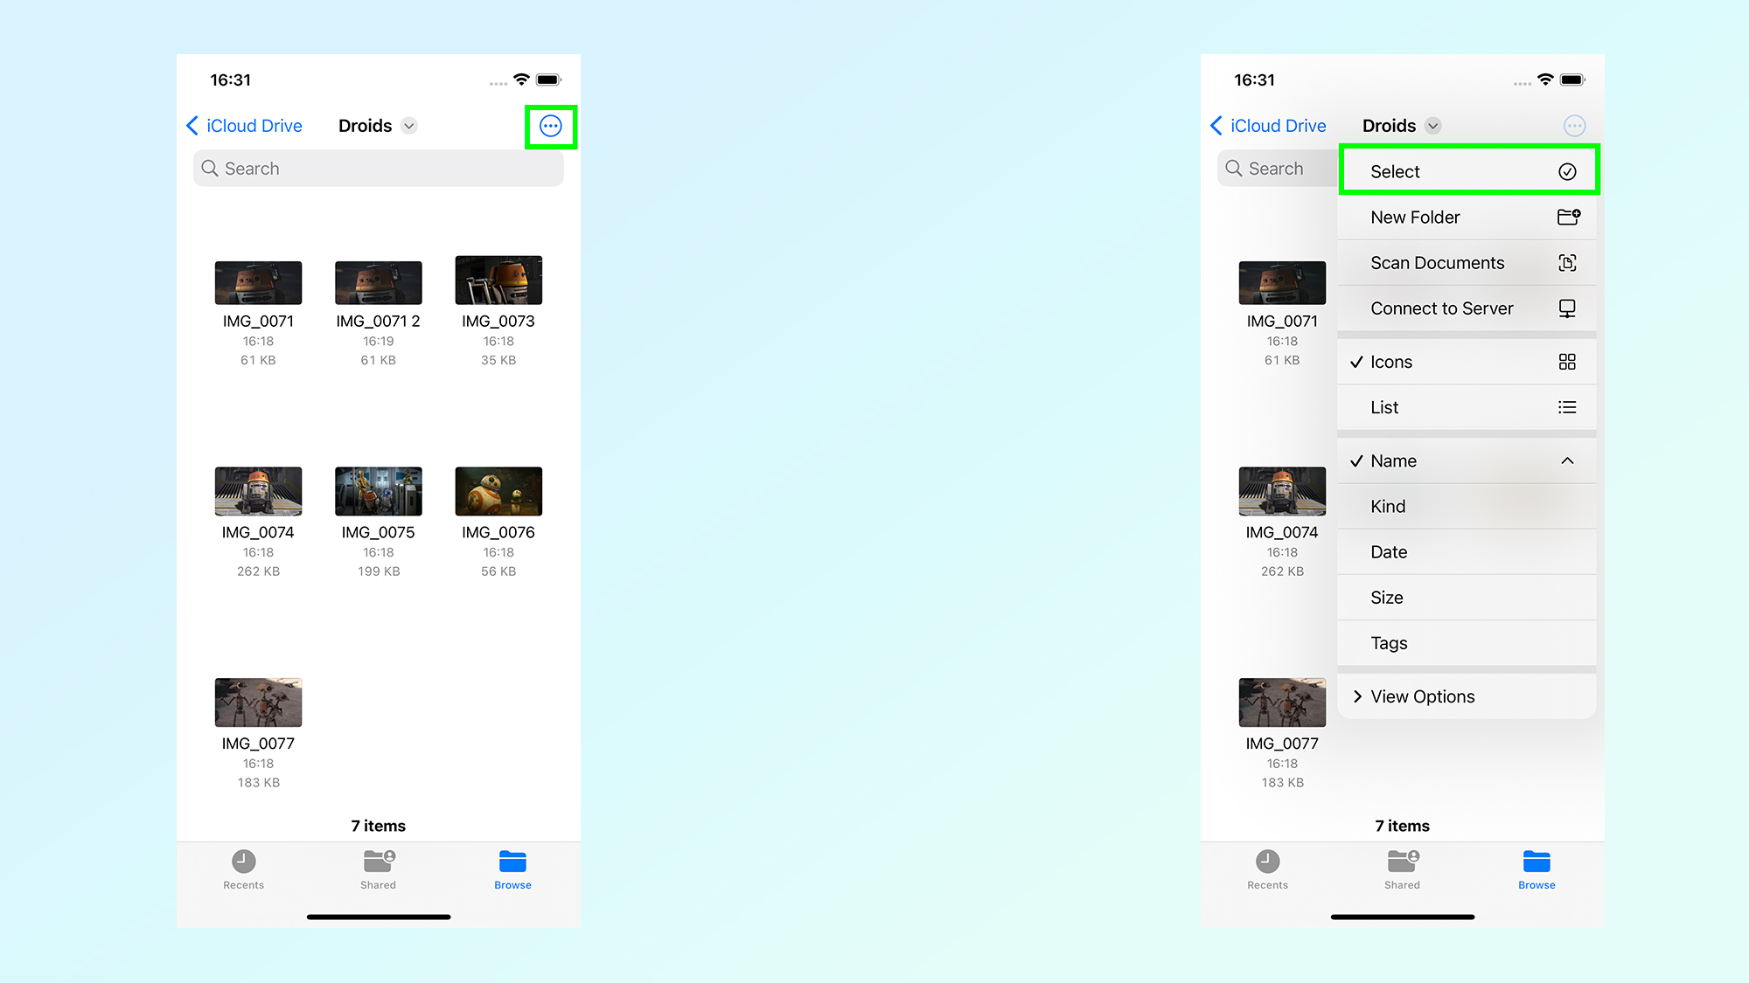Open the Select menu option
The height and width of the screenshot is (983, 1749).
tap(1468, 170)
